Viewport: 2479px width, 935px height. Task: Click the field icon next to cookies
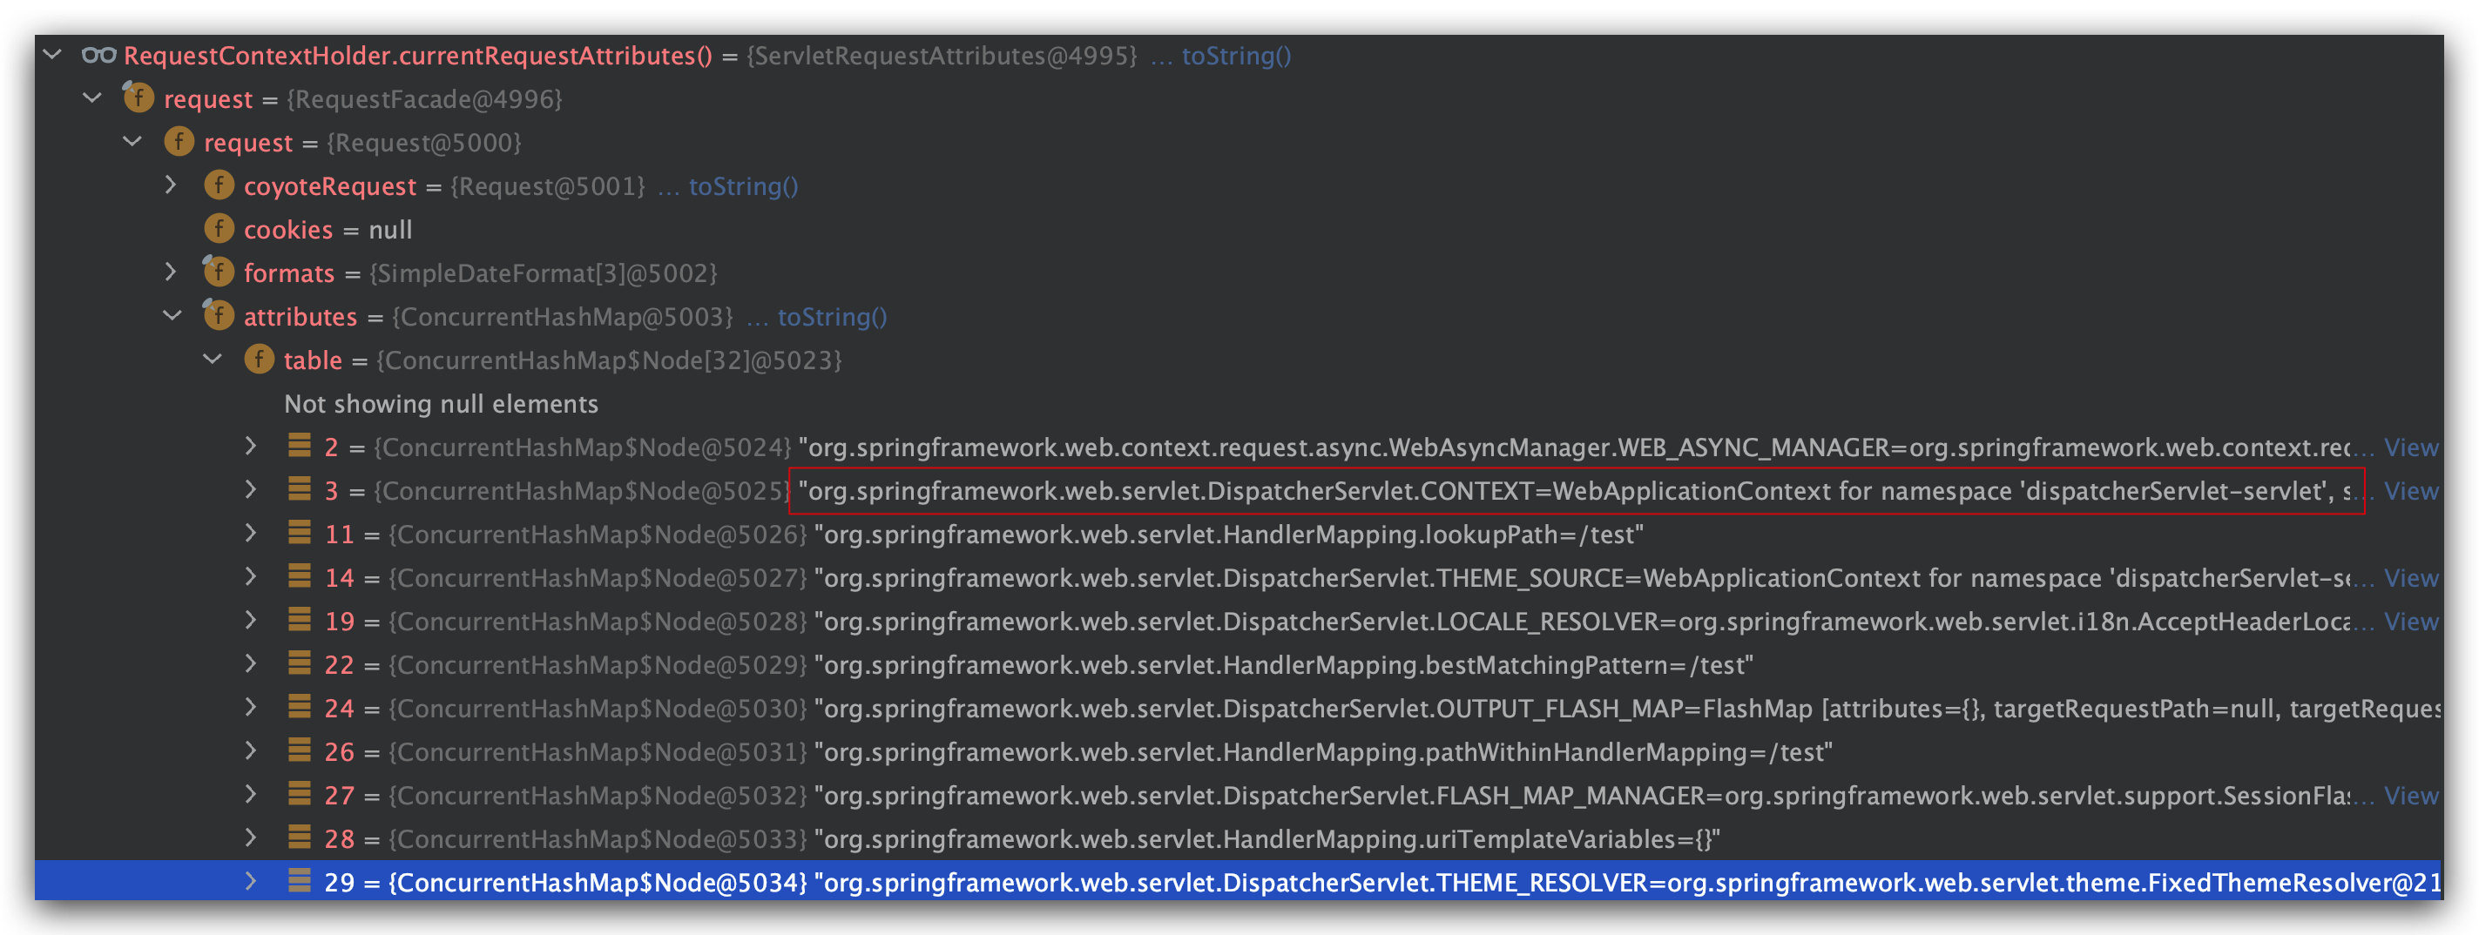tap(220, 229)
